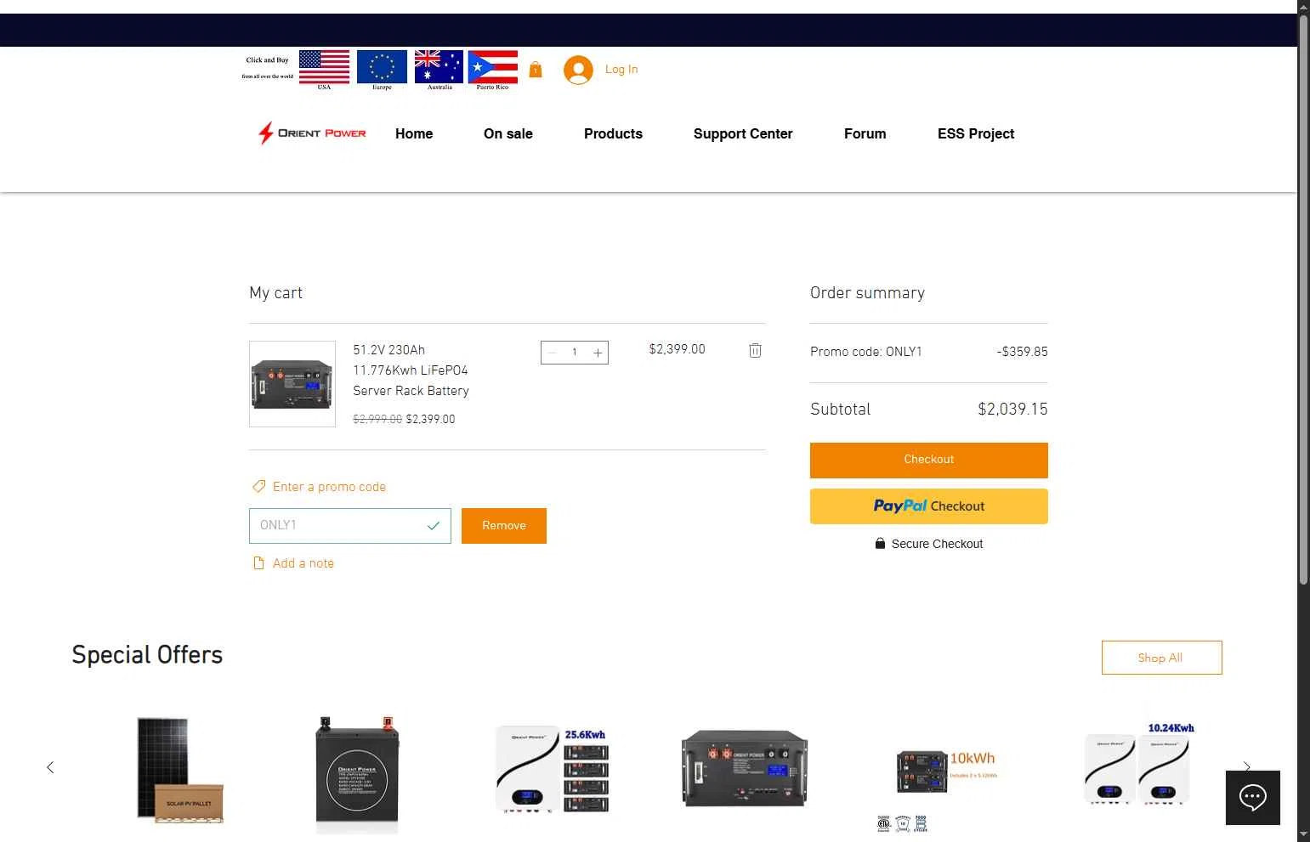
Task: Expand Add a note
Action: (x=303, y=563)
